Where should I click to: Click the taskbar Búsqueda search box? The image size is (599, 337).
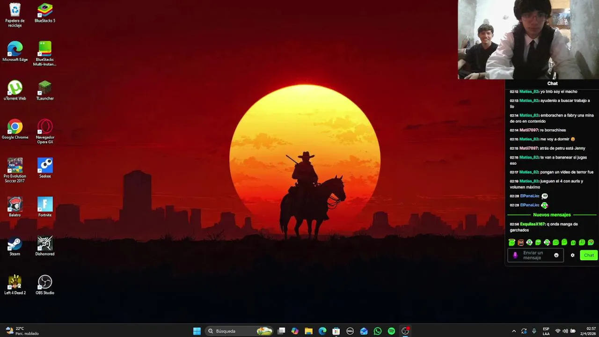239,331
